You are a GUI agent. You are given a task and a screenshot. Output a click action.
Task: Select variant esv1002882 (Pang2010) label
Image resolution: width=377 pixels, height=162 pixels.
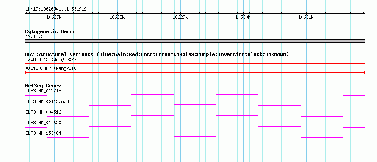52,69
